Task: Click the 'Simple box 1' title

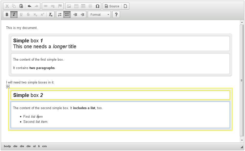Action: pos(28,41)
